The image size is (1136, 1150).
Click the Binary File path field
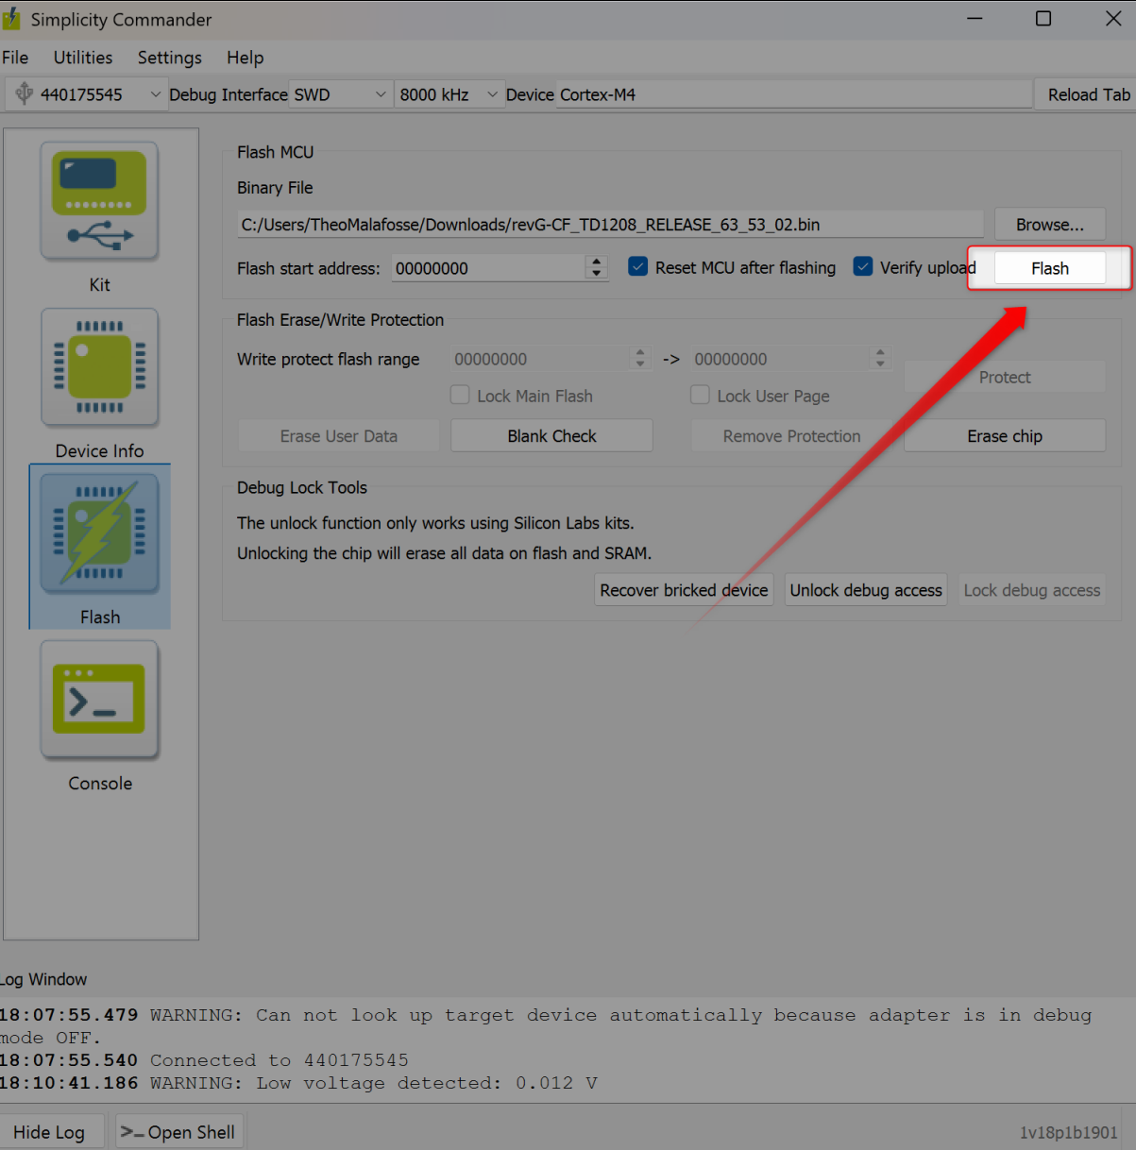pos(609,225)
